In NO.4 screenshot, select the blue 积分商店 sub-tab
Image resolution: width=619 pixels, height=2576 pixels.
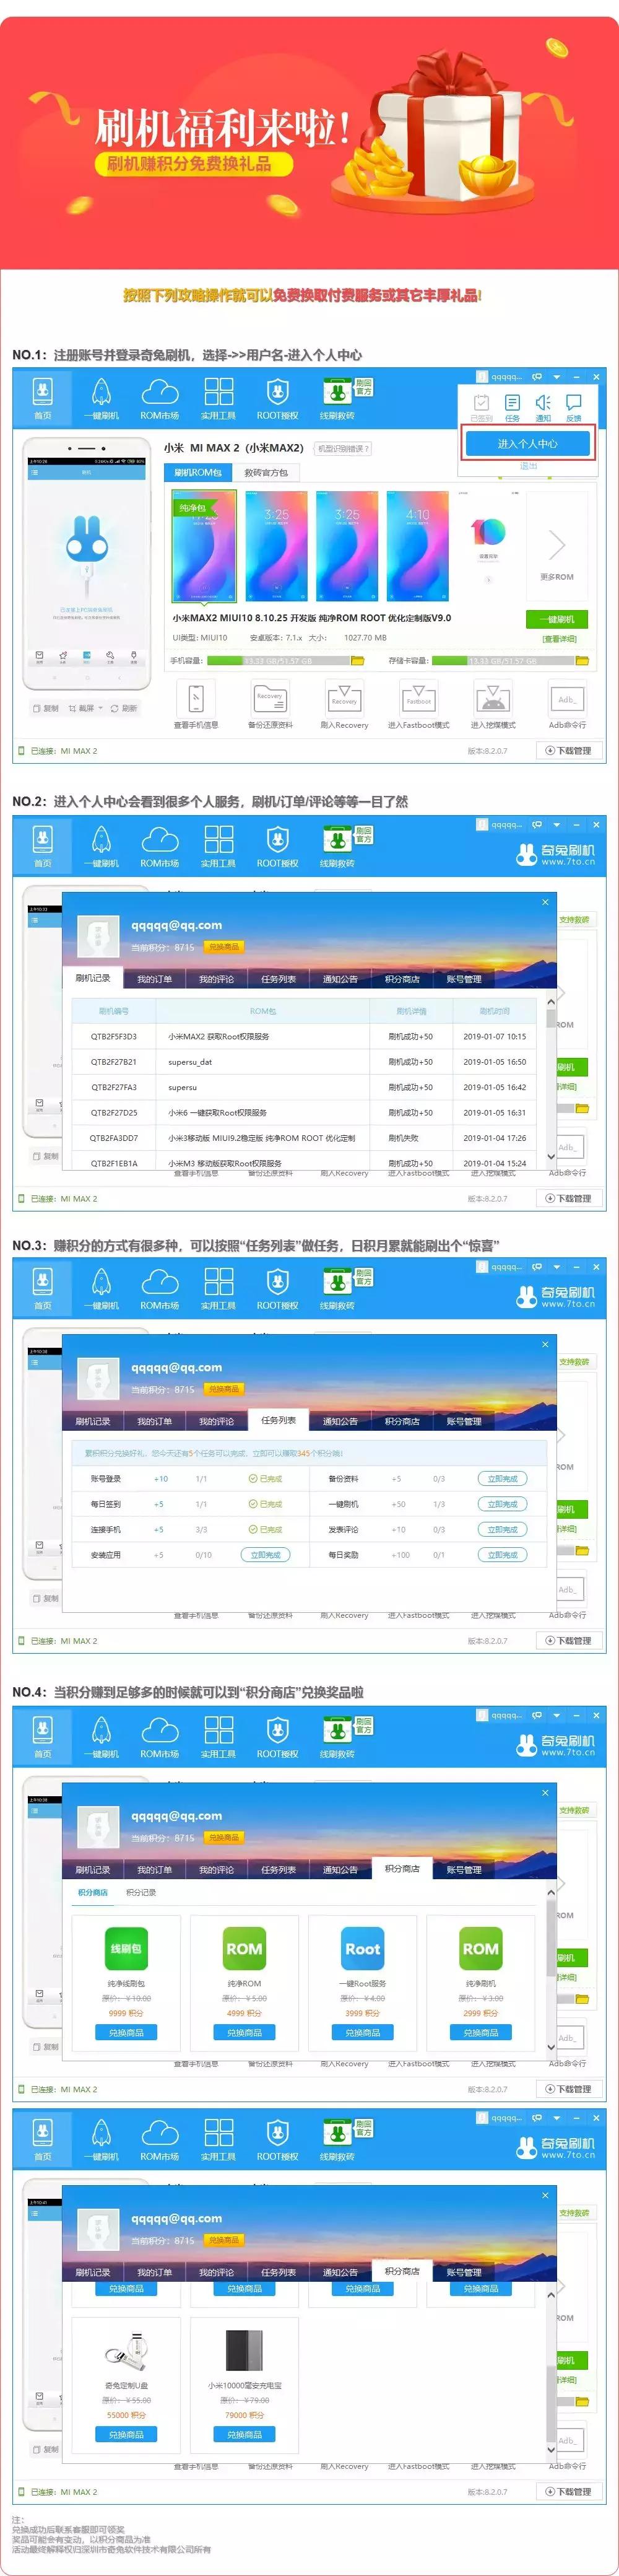click(x=93, y=1892)
